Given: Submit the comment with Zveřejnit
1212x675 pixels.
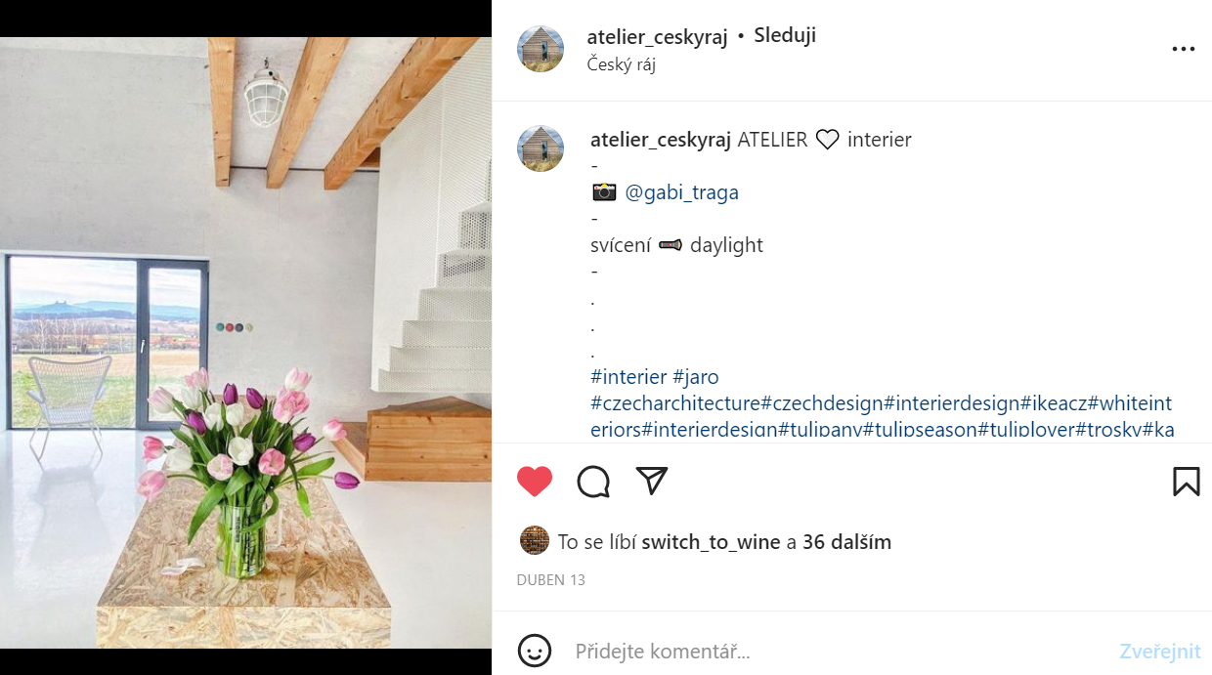Looking at the screenshot, I should pyautogui.click(x=1160, y=652).
